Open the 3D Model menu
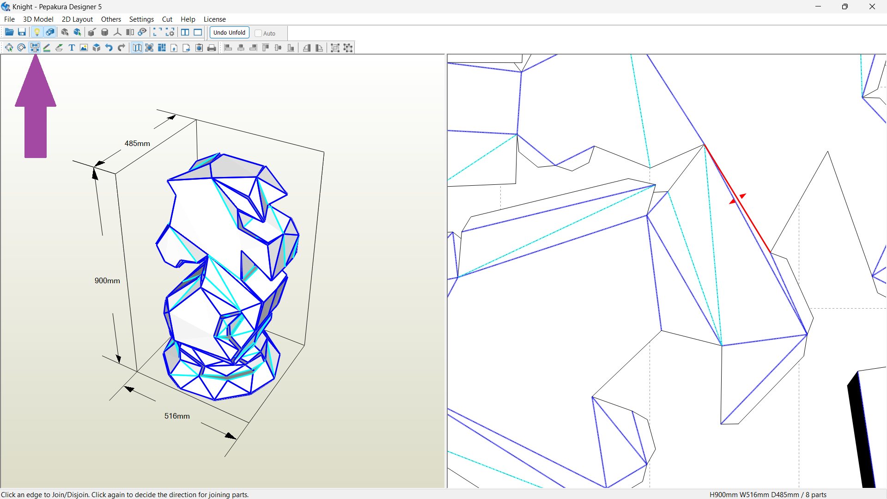This screenshot has height=499, width=887. point(38,19)
